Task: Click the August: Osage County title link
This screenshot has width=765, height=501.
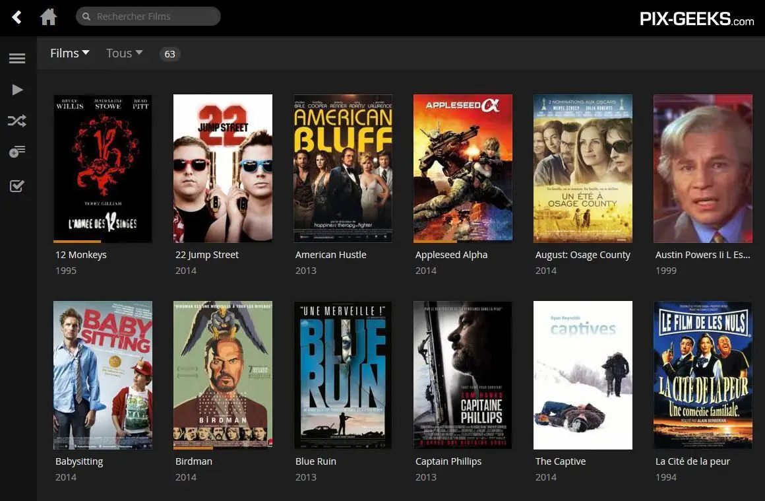Action: click(x=582, y=255)
